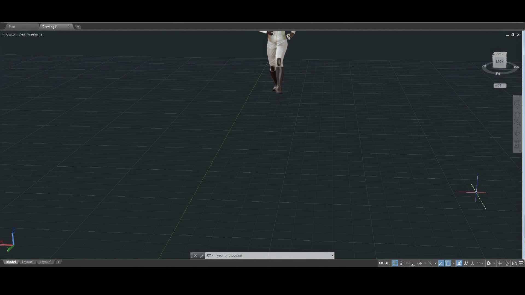This screenshot has height=295, width=525.
Task: Open the Snap mode dropdown arrow
Action: [407, 263]
